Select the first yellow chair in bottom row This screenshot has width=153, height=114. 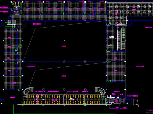click(25, 102)
